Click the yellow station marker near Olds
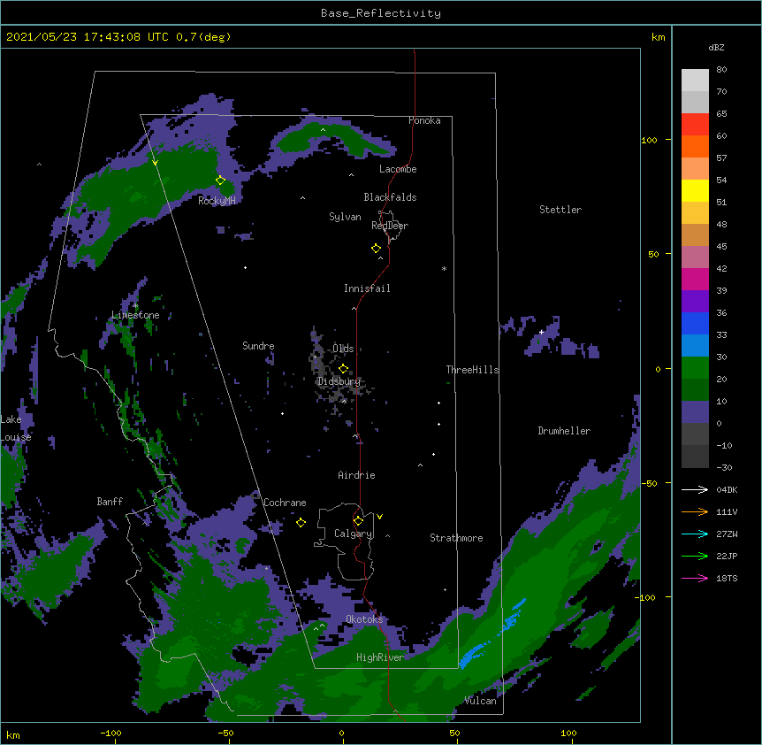This screenshot has height=745, width=762. tap(343, 369)
